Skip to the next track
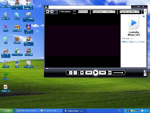This screenshot has width=150, height=113. coord(103,73)
